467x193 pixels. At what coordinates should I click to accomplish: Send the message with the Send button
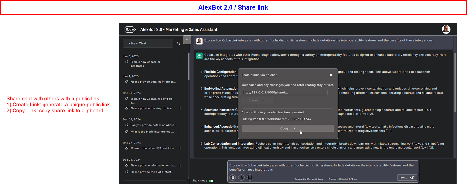(x=407, y=177)
